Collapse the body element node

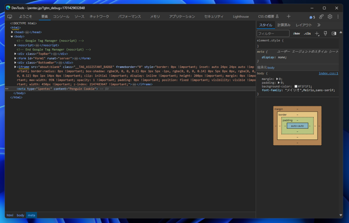pos(12,37)
